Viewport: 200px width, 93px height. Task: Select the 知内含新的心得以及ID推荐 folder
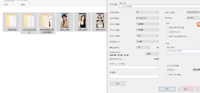click(x=47, y=23)
